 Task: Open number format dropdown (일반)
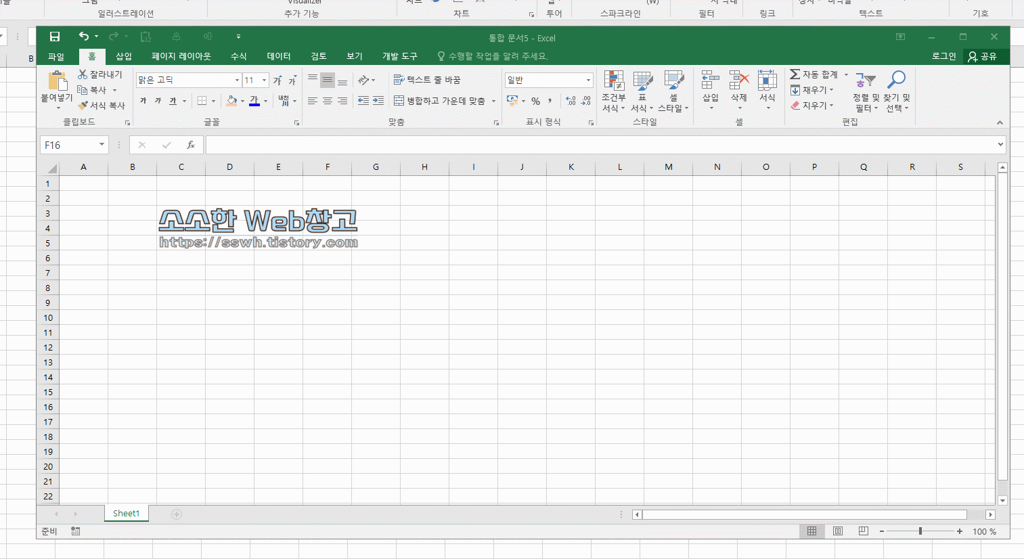click(x=588, y=81)
